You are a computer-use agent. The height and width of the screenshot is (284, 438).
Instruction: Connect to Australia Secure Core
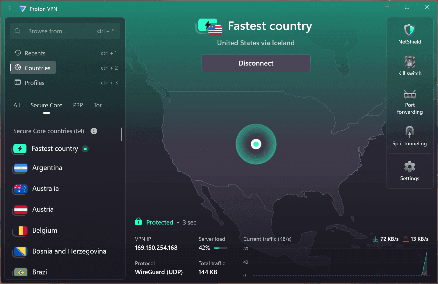click(45, 189)
